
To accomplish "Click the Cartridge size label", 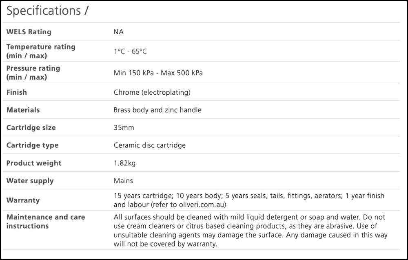I will pos(31,128).
